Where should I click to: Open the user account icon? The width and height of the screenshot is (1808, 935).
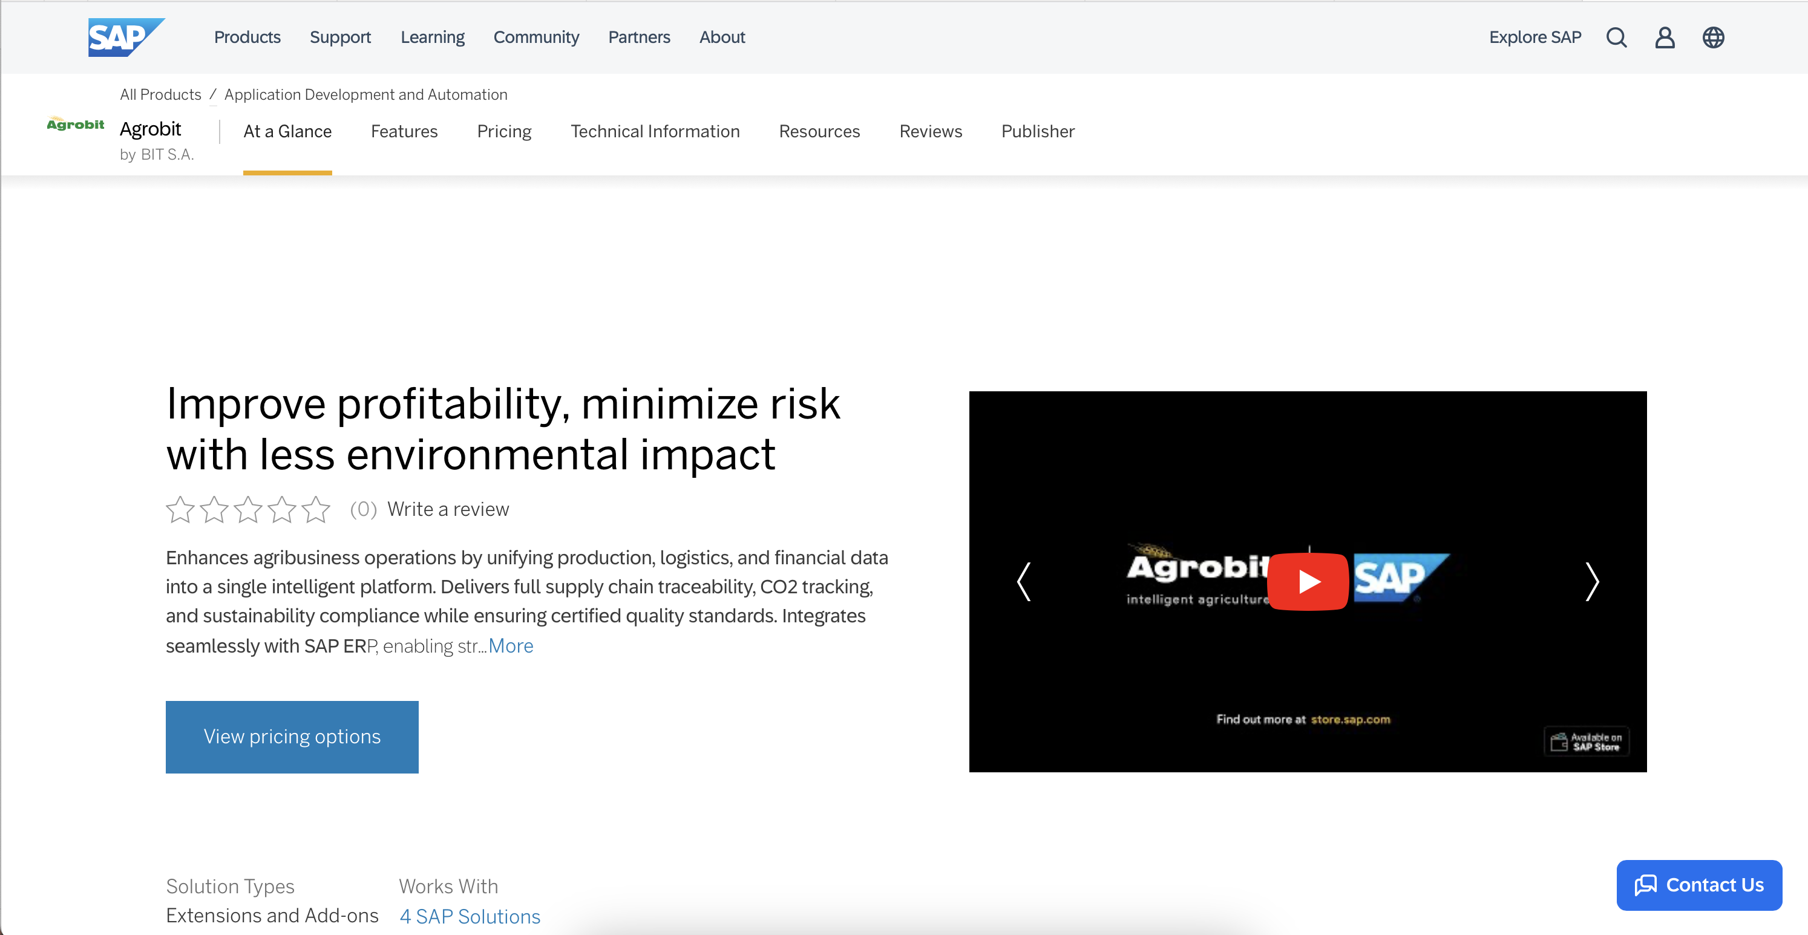coord(1665,37)
